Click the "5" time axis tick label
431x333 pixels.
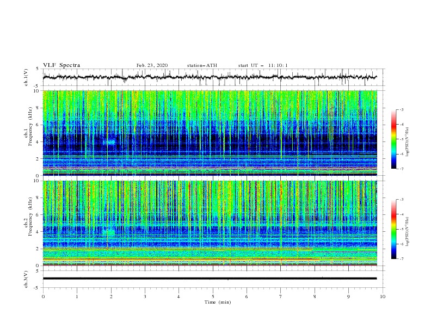(x=213, y=297)
